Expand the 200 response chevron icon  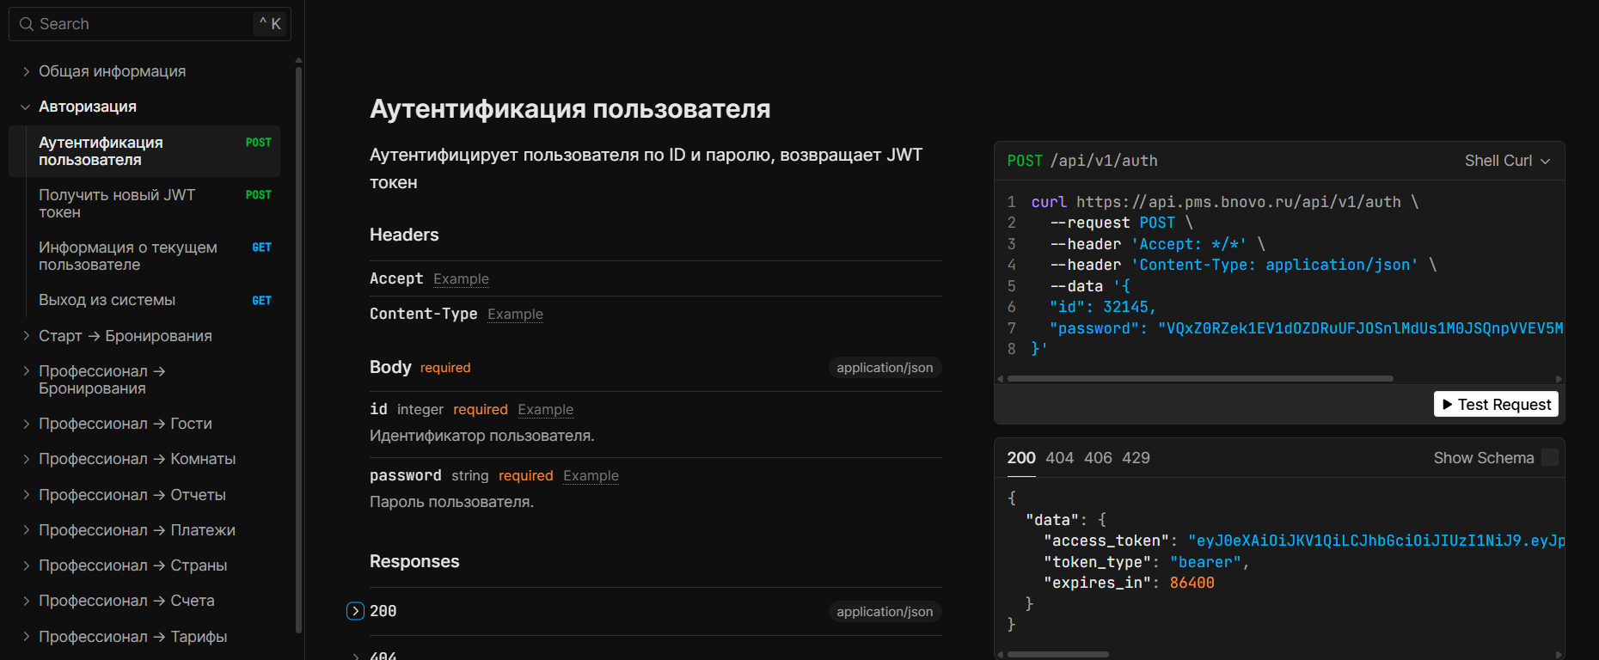(x=355, y=611)
